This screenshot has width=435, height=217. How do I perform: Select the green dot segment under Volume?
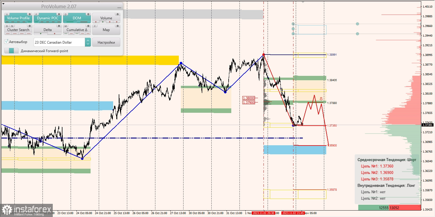pos(102,22)
